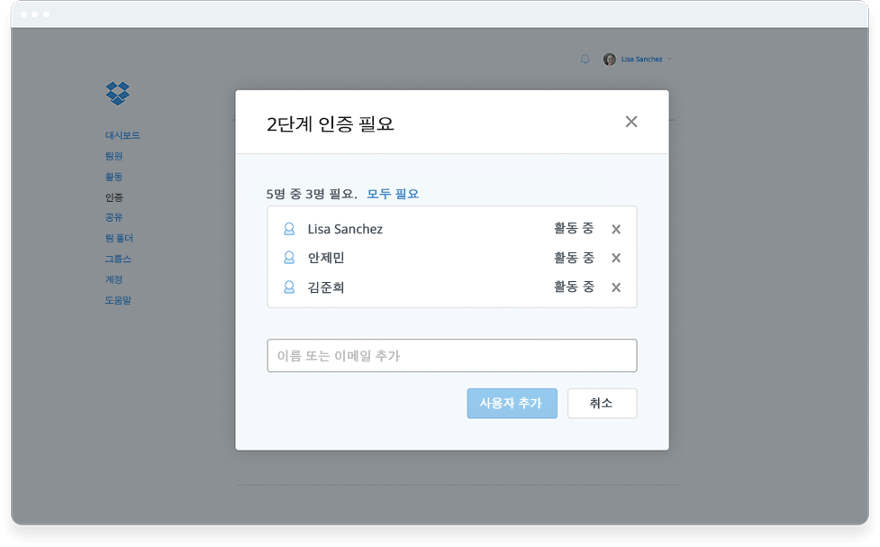Remove Lisa Sanchez using the X icon
Image resolution: width=880 pixels, height=547 pixels.
point(615,229)
